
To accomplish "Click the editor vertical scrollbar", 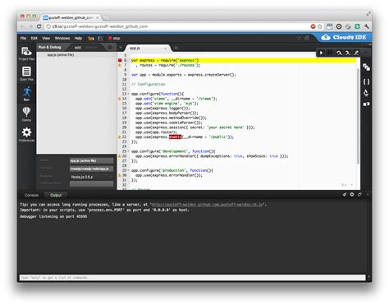I will coord(358,117).
